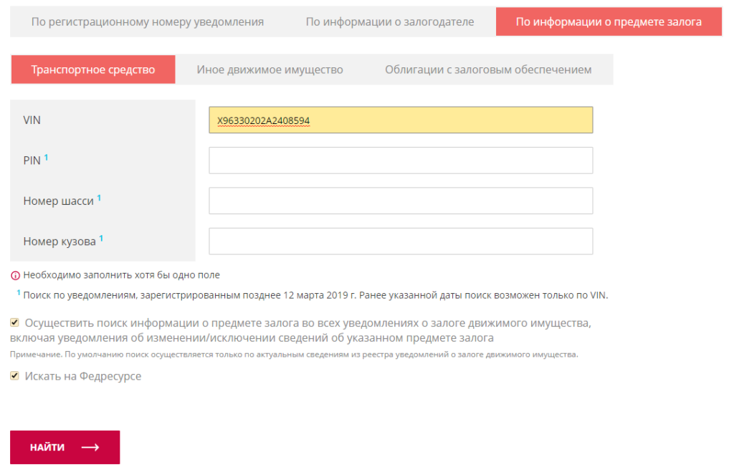Click footnote marker before 'Поиск по уведомлениям' note

click(18, 292)
